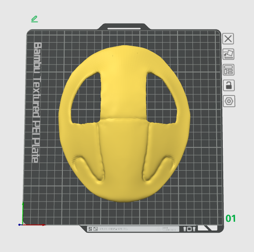Click the green edit plate name pencil icon
The height and width of the screenshot is (252, 254).
click(35, 19)
